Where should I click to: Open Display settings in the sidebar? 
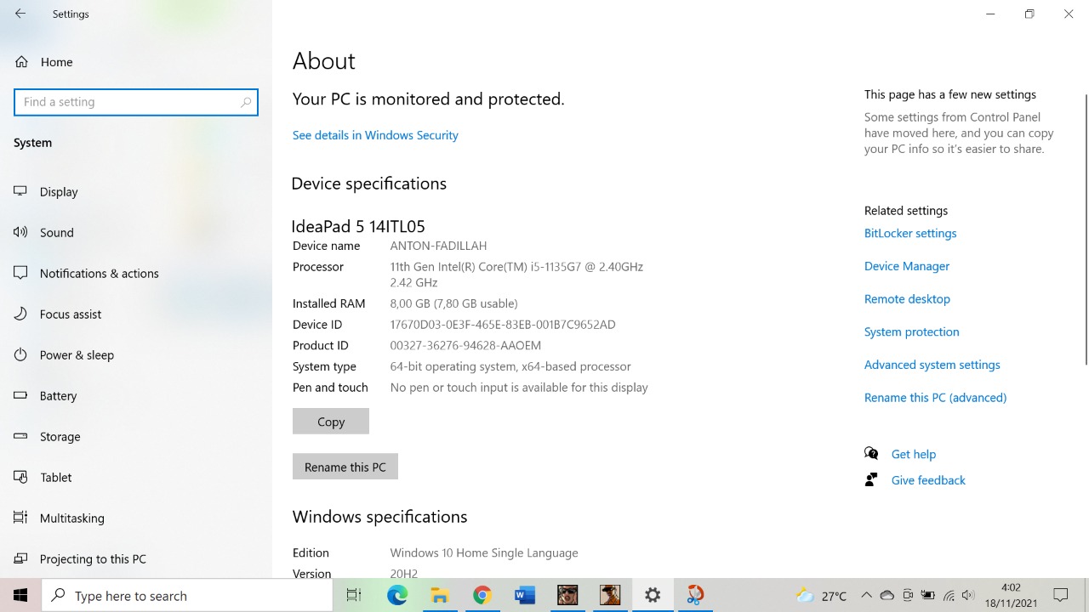pos(136,191)
